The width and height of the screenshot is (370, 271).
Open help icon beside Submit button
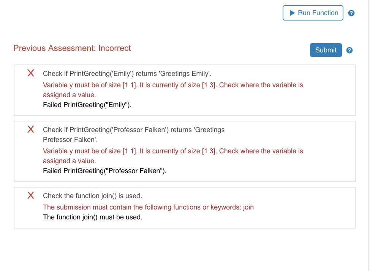point(349,50)
